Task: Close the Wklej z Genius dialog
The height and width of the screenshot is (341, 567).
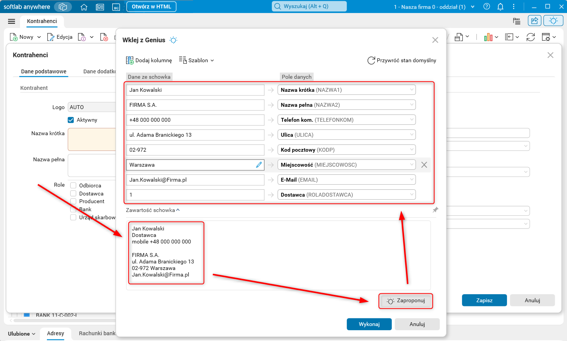Action: [x=435, y=40]
